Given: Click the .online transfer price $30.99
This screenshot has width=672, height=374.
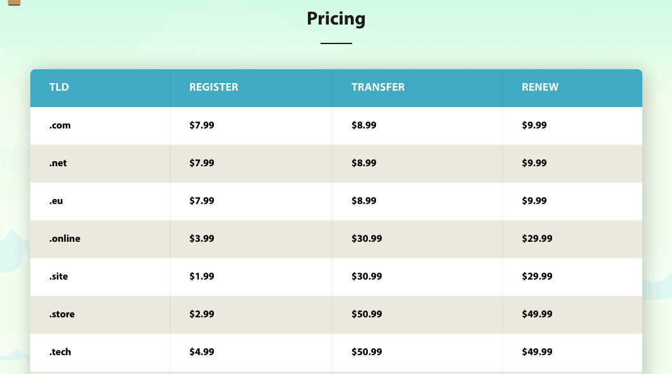Looking at the screenshot, I should (367, 239).
